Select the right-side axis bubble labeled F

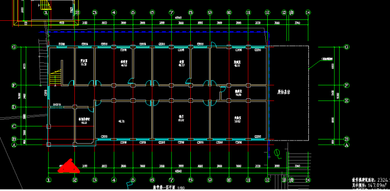[346, 85]
